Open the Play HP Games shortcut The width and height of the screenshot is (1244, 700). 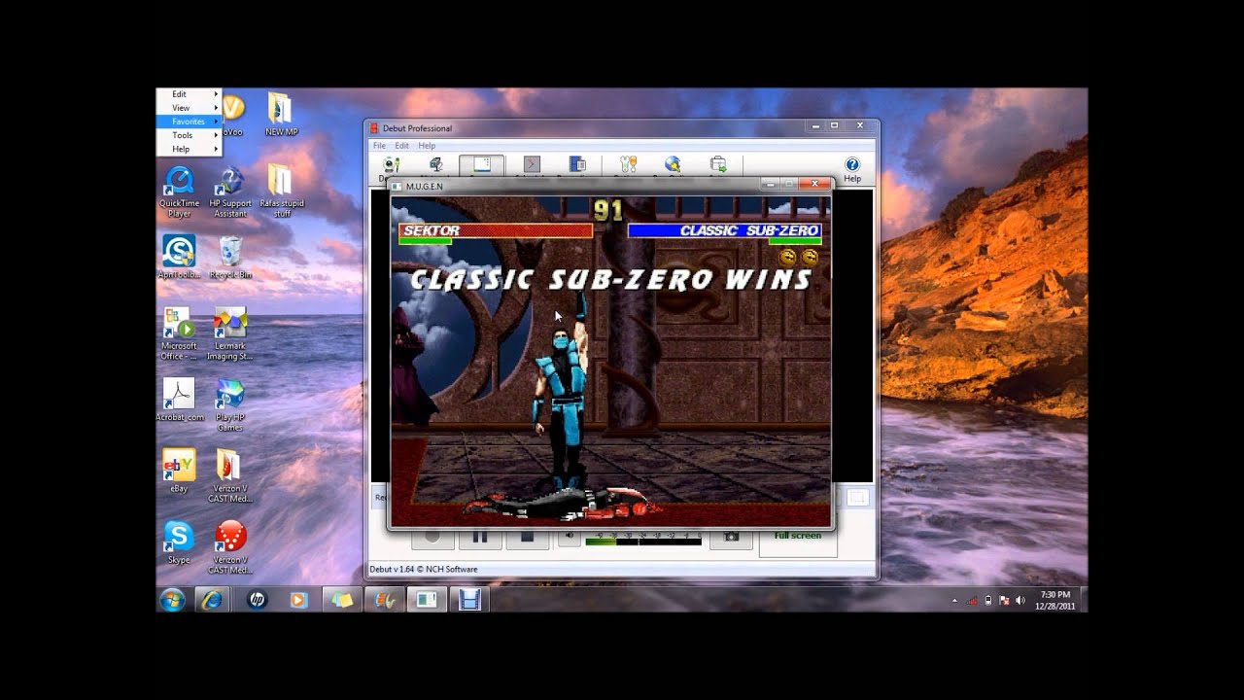(x=230, y=404)
